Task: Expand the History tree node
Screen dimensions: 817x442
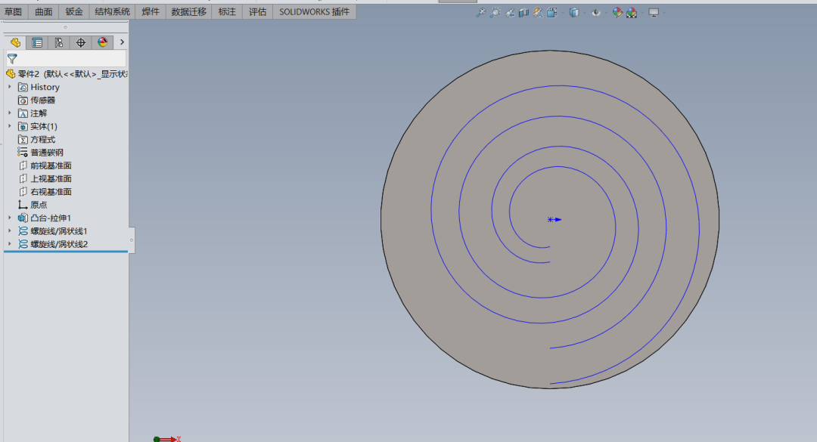Action: [x=10, y=87]
